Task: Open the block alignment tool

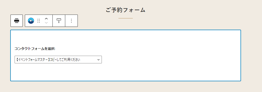Action: [59, 21]
